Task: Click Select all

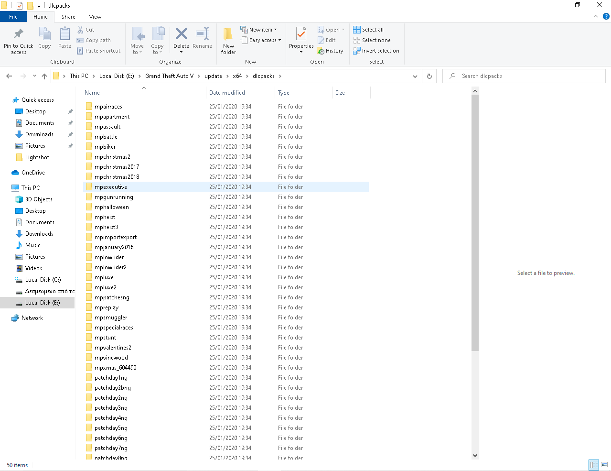Action: click(x=368, y=30)
